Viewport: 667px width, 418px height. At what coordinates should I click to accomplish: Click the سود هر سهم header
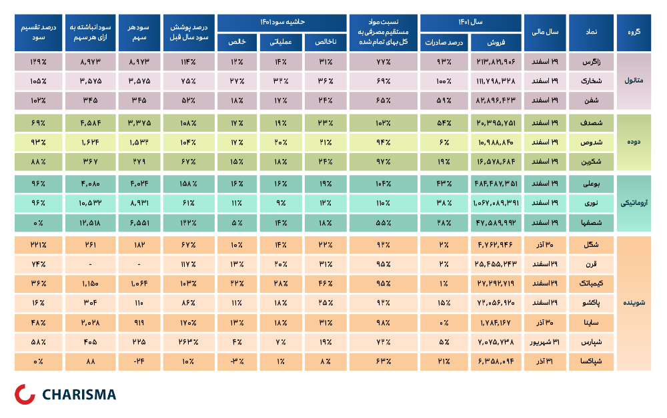(x=139, y=33)
